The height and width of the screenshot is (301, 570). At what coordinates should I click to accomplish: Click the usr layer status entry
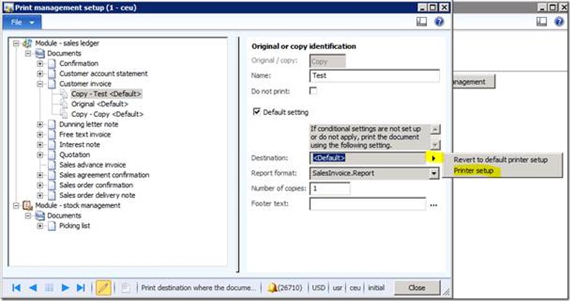[x=338, y=288]
